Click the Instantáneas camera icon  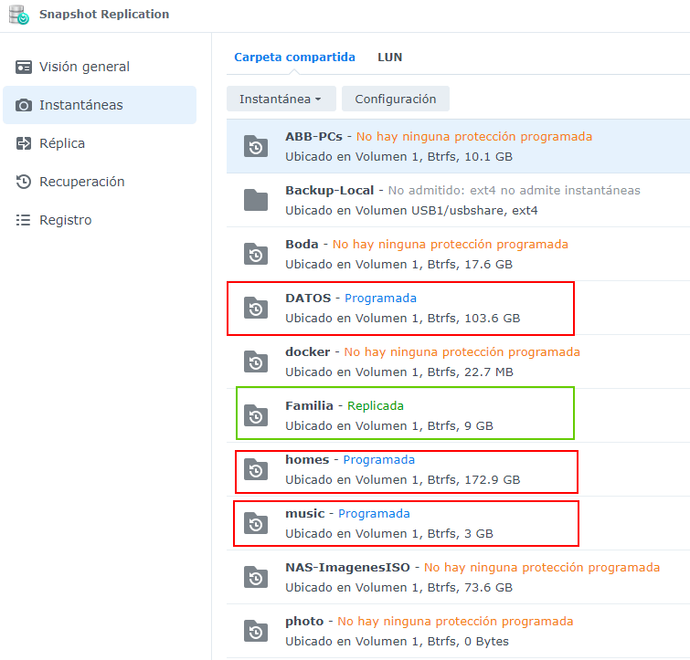[24, 105]
